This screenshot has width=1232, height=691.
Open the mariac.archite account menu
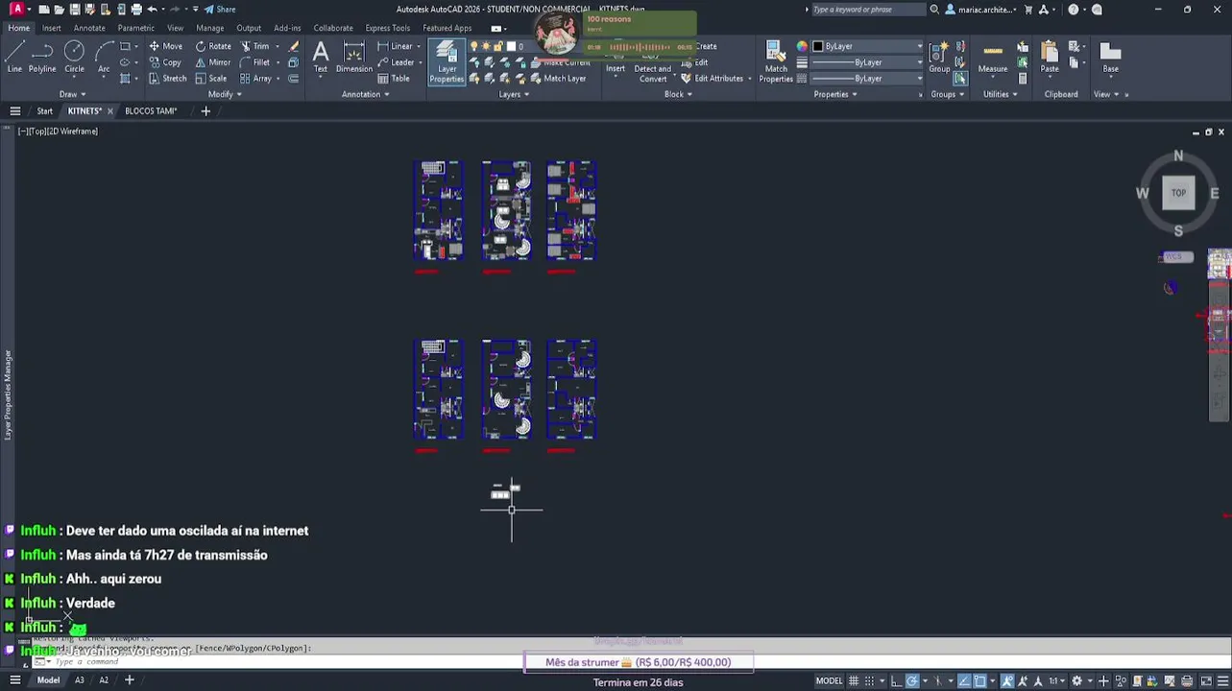[981, 10]
